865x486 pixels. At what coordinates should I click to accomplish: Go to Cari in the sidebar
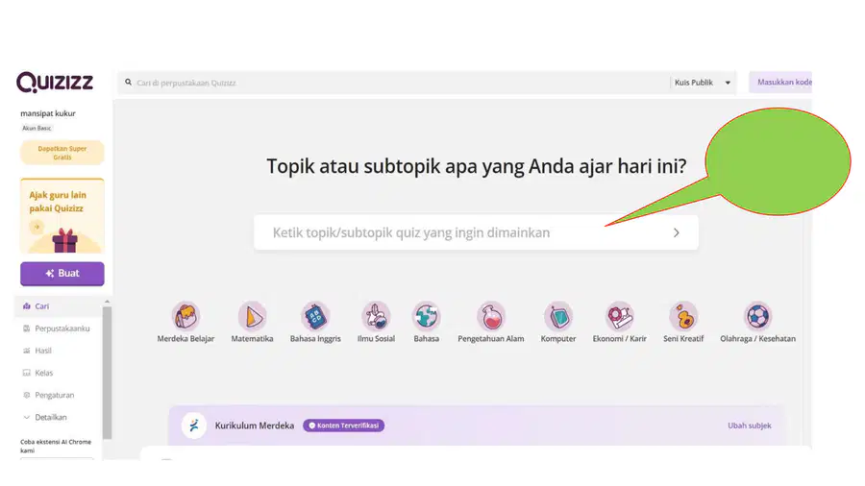pyautogui.click(x=58, y=306)
